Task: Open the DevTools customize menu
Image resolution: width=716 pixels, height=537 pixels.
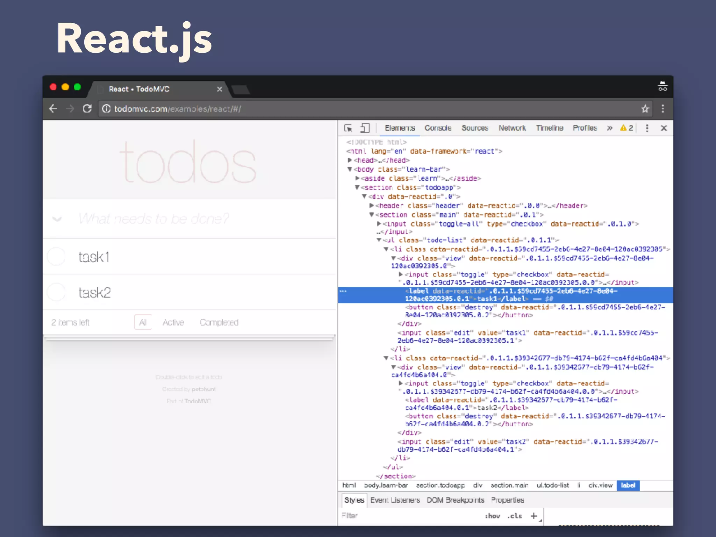Action: pyautogui.click(x=647, y=128)
